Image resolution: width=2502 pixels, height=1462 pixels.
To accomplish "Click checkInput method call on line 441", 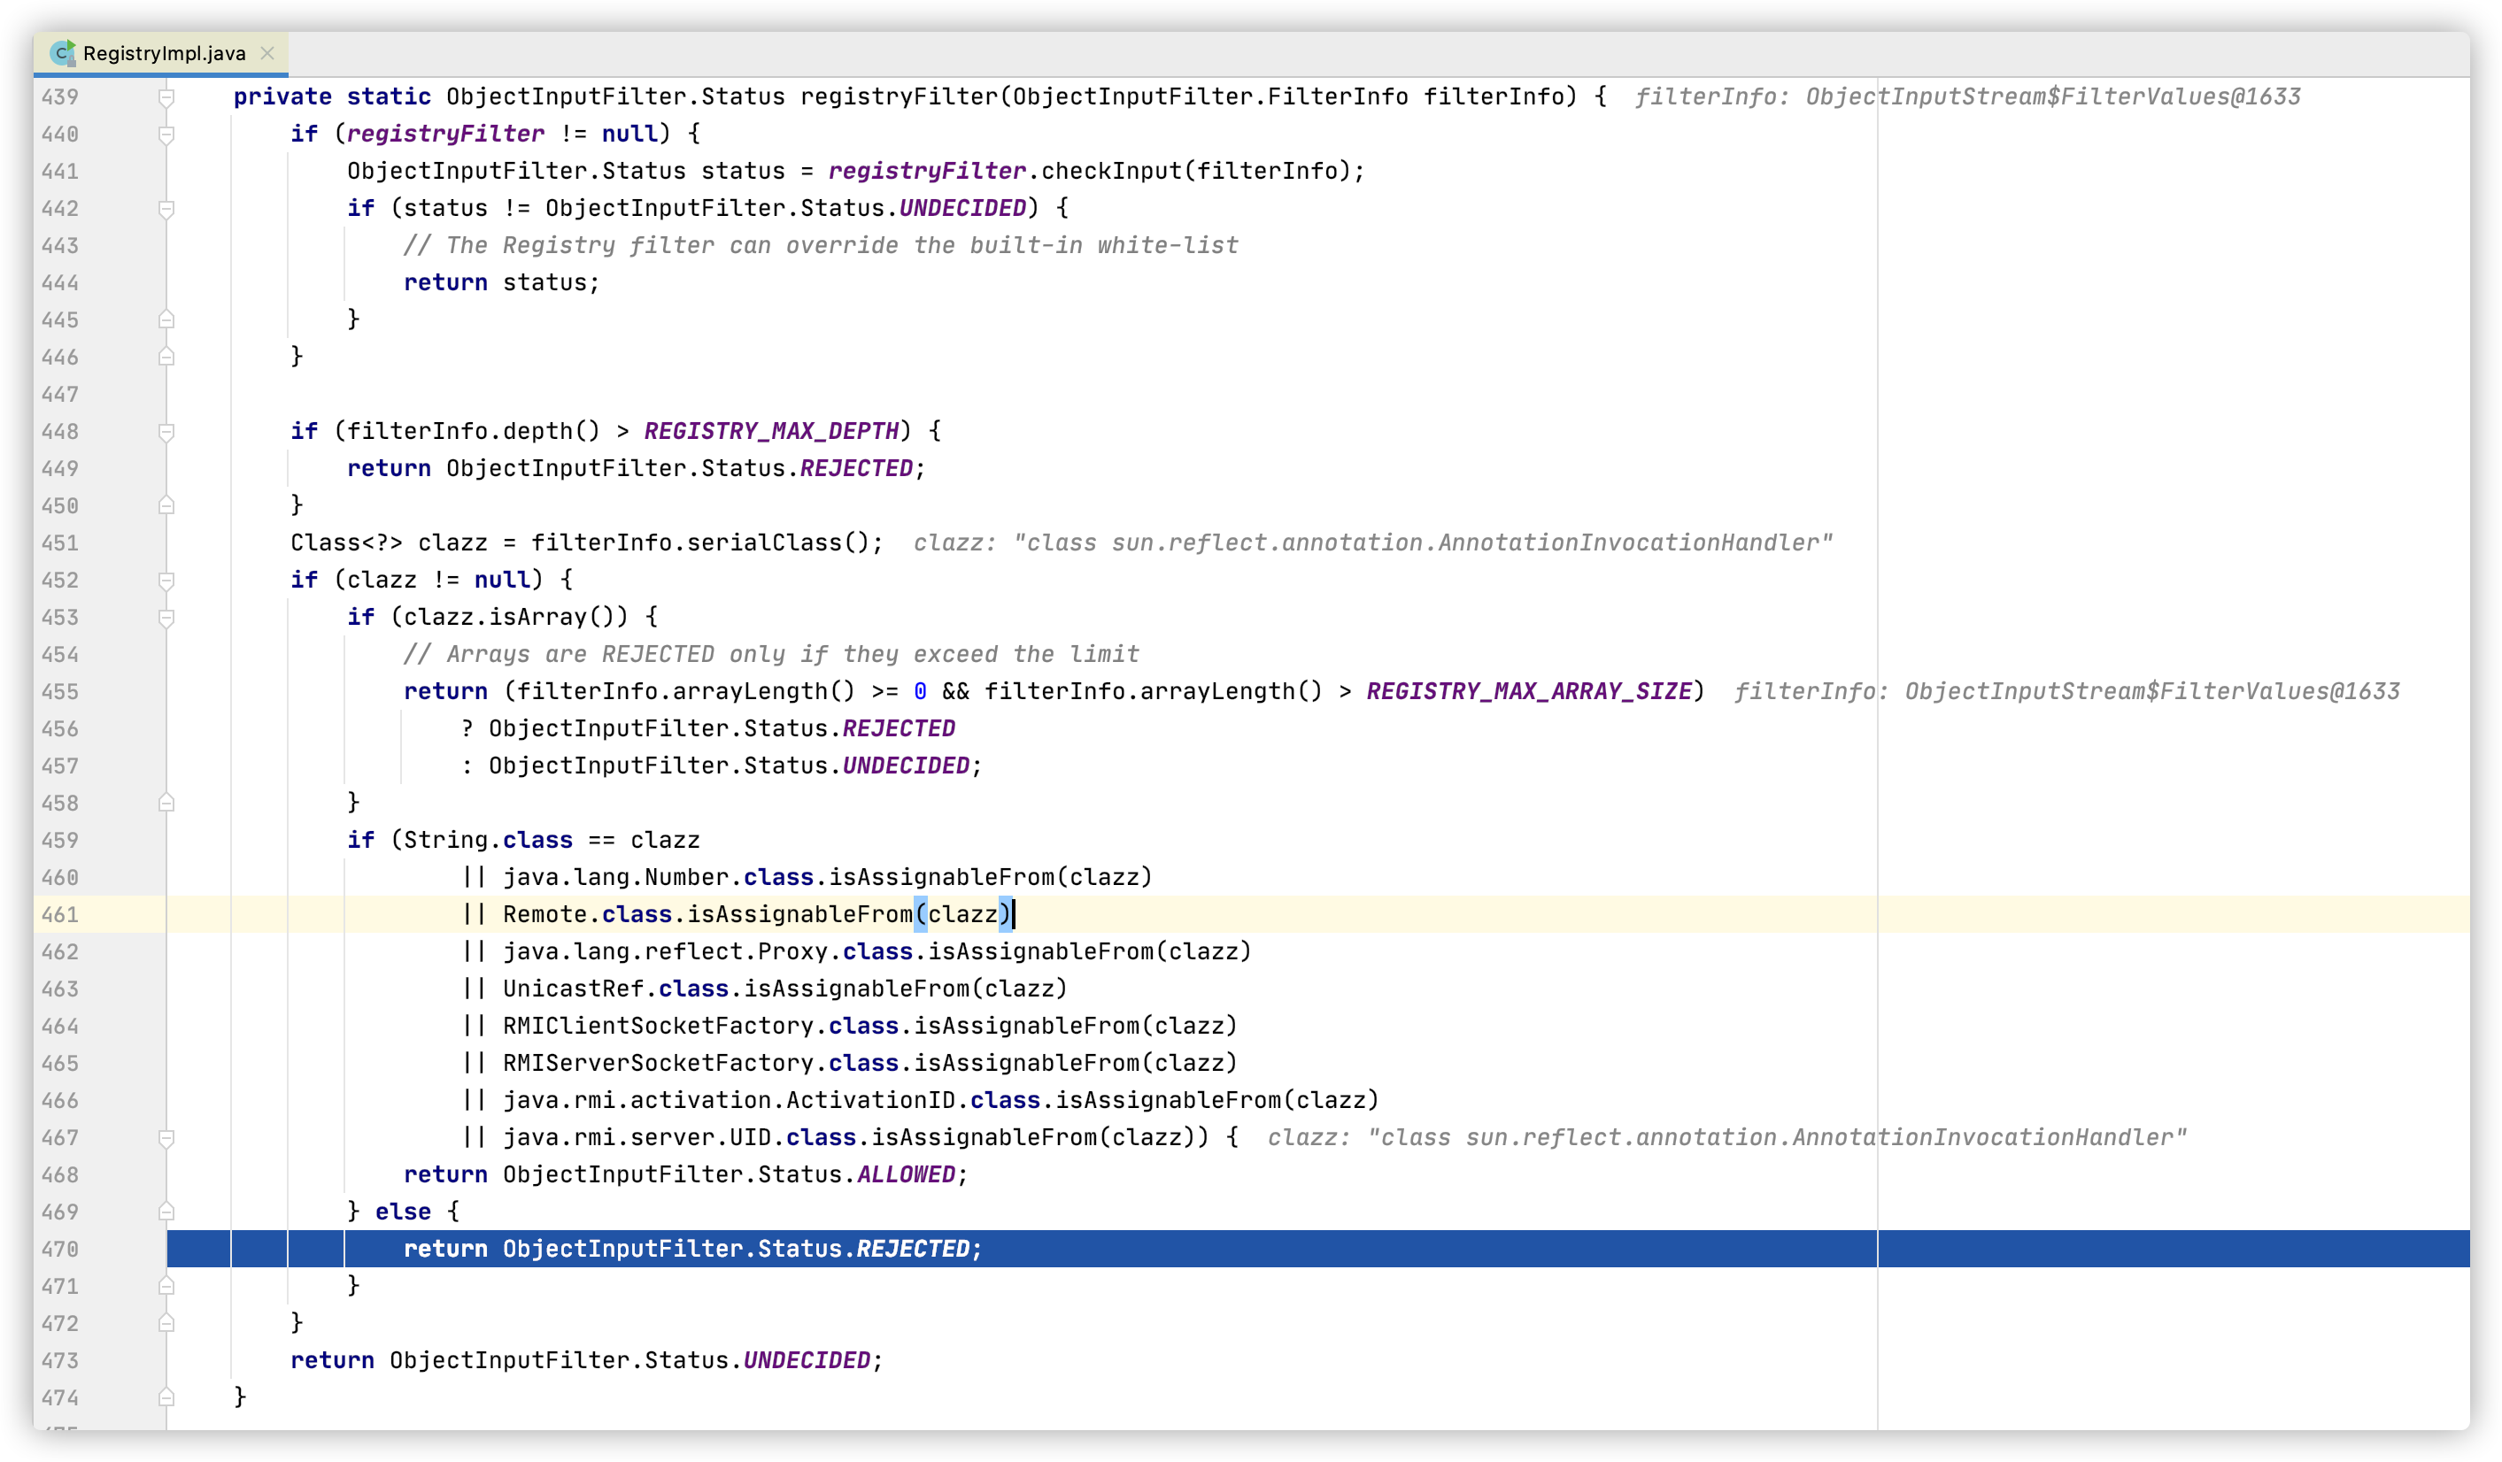I will click(1111, 172).
